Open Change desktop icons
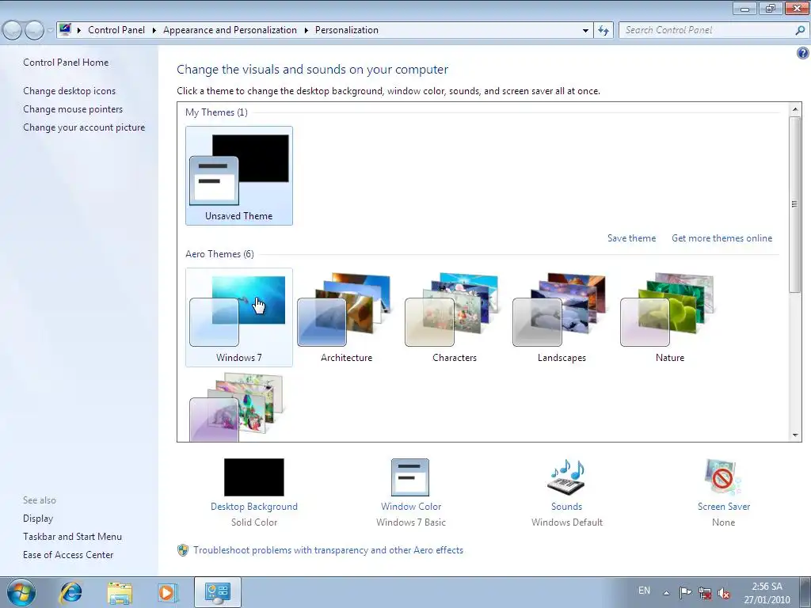The height and width of the screenshot is (608, 811). 70,91
